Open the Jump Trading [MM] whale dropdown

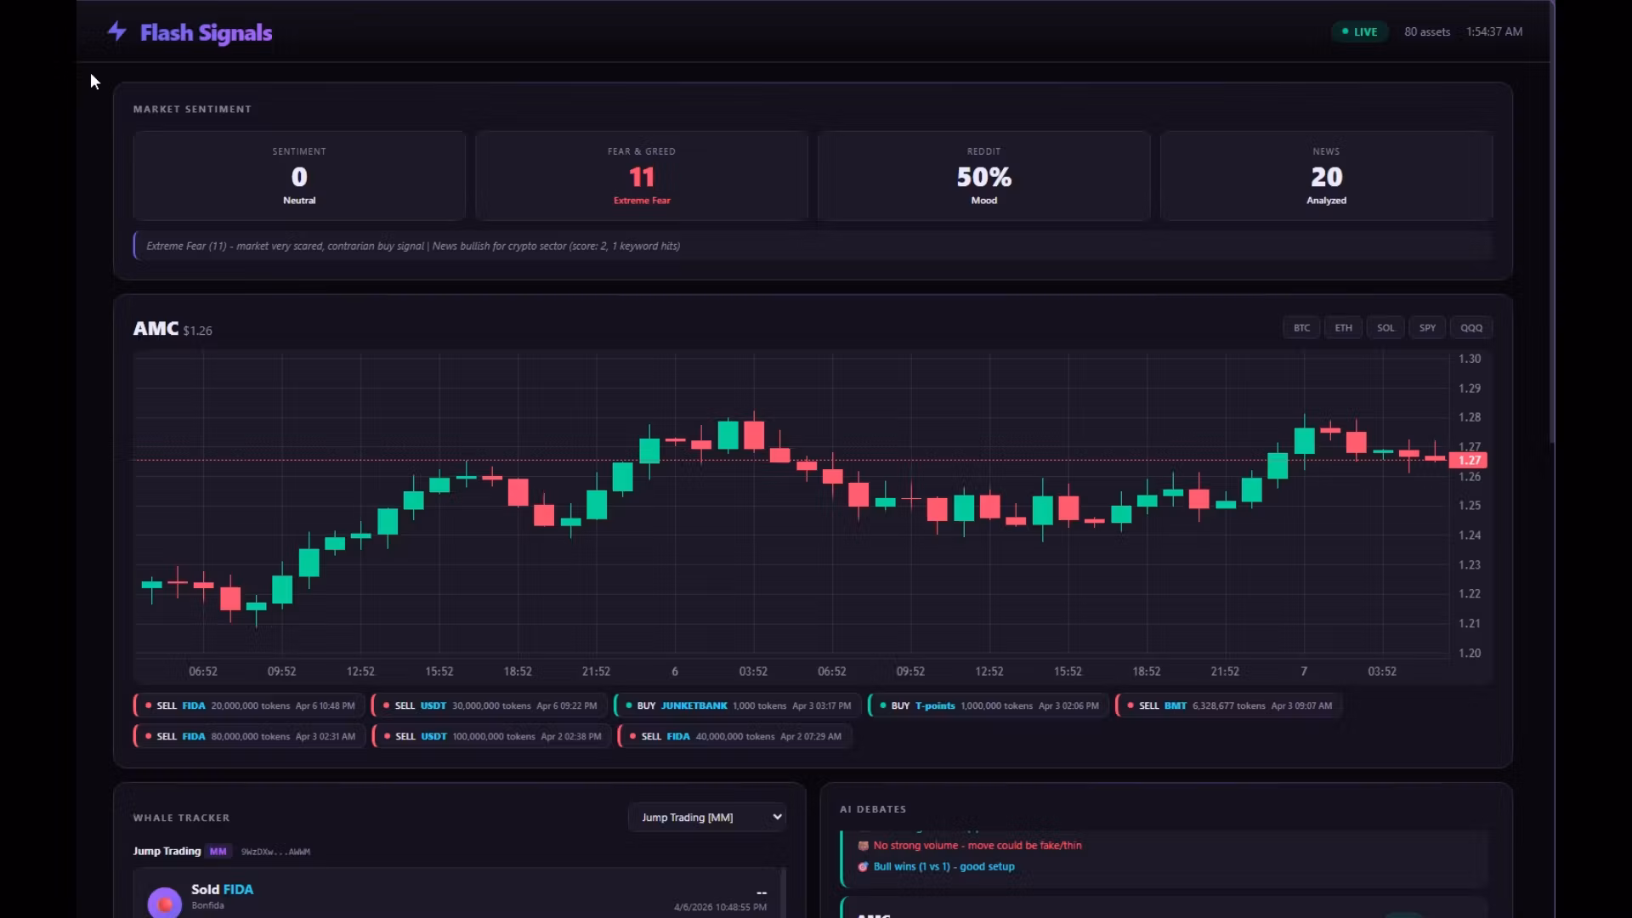coord(707,818)
